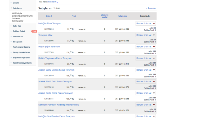Image resolution: width=210 pixels, height=118 pixels.
Task: Open Listelemeye Hazır Ürünler in sidebar
Action: (23, 16)
